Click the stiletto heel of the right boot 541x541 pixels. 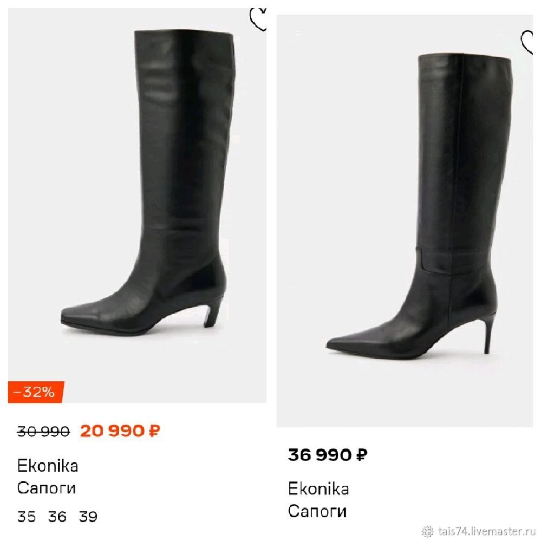tap(488, 335)
